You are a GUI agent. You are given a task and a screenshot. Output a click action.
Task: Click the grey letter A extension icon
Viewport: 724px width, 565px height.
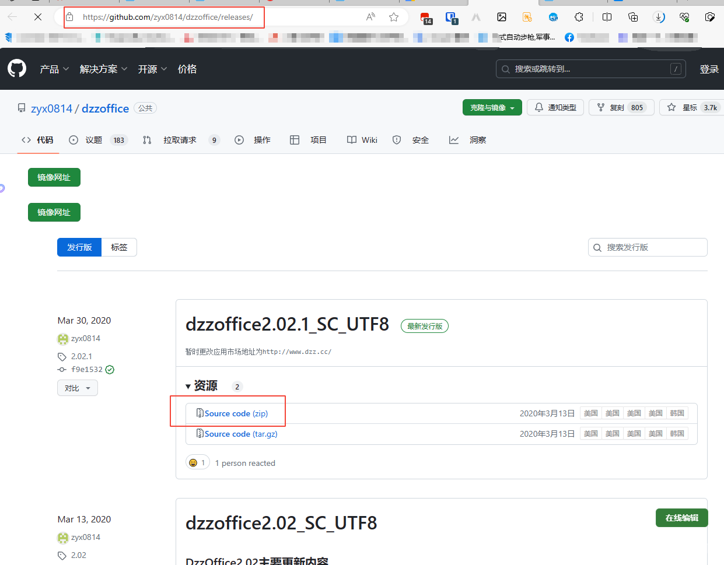click(x=476, y=17)
